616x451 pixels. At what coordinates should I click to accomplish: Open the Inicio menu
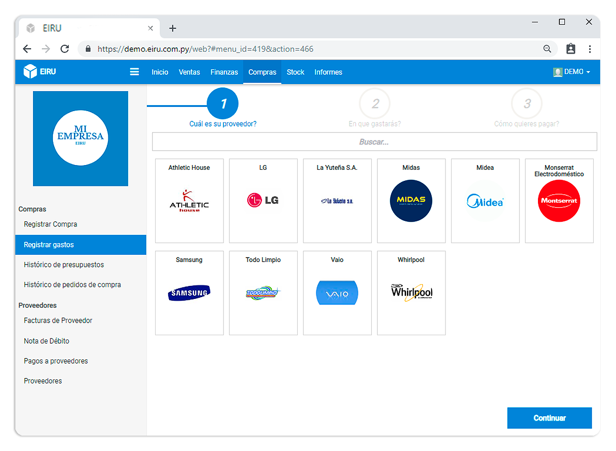(160, 72)
